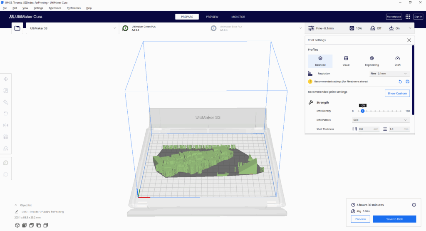426x231 pixels.
Task: Reset altered recommended settings arrow icon
Action: (x=400, y=82)
